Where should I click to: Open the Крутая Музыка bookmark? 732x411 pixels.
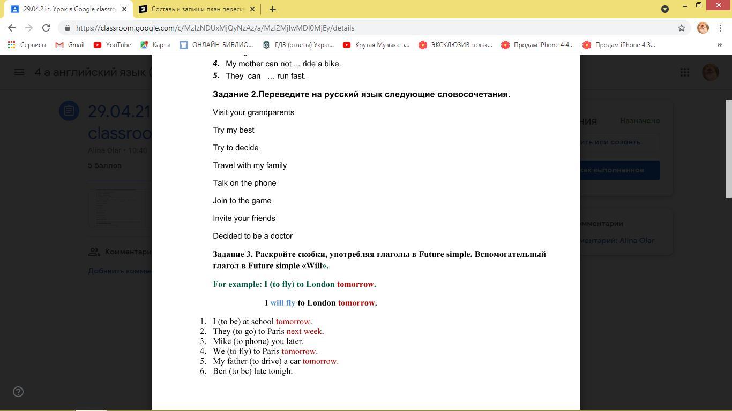(x=376, y=45)
